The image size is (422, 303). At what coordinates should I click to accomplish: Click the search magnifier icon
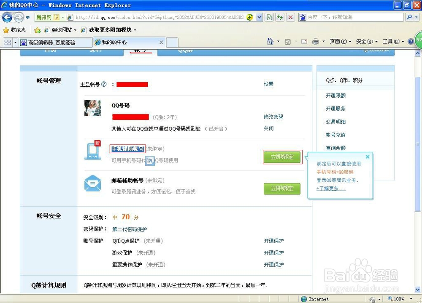(409, 17)
